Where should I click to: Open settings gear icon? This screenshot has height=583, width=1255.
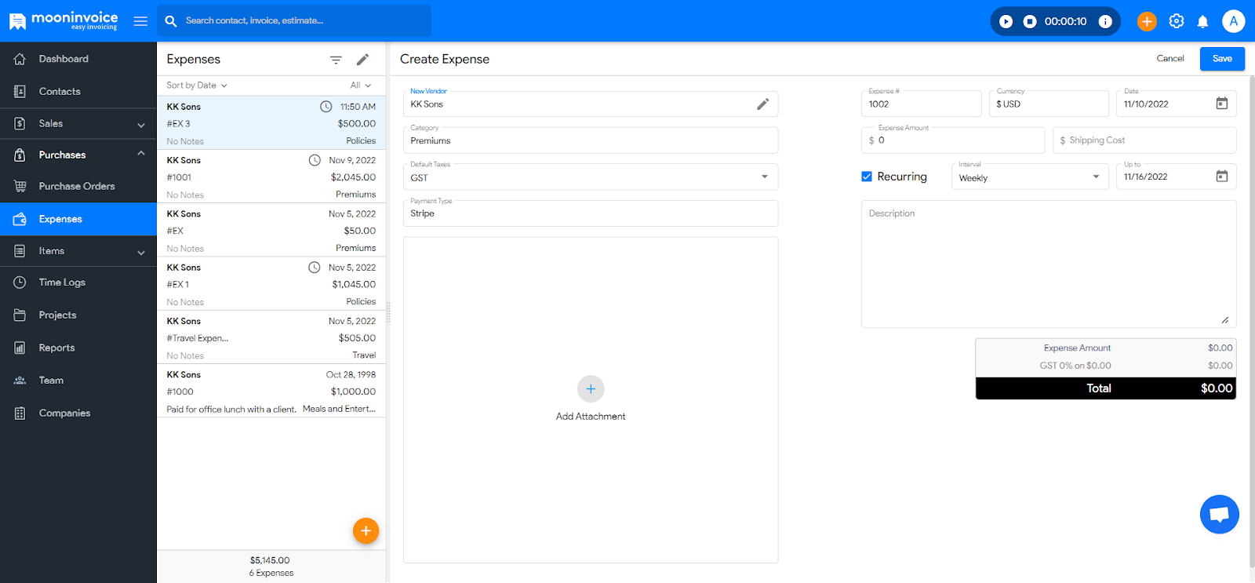tap(1177, 21)
